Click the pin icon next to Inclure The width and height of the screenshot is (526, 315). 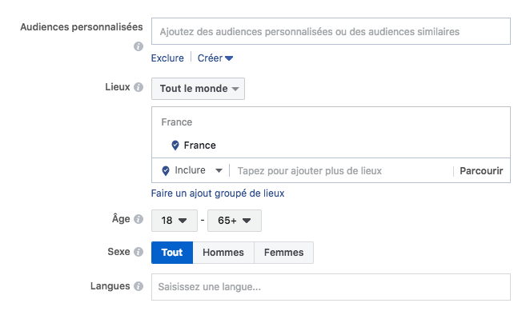tap(166, 170)
